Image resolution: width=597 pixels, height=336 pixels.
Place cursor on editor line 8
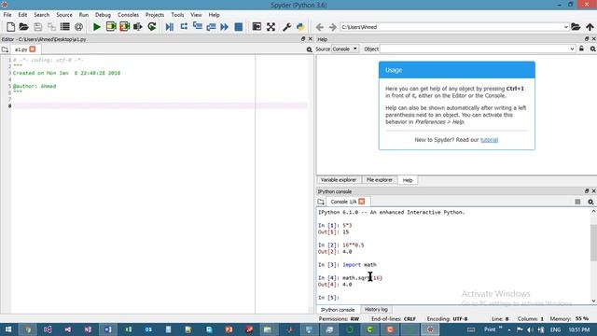(160, 105)
